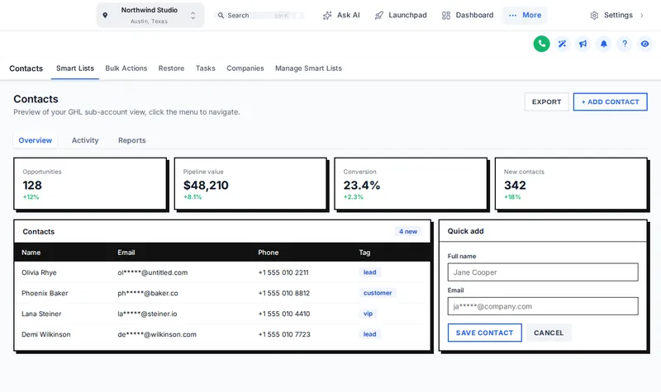Click the lead tag for Demi Wilkinson
The width and height of the screenshot is (661, 392).
point(369,334)
